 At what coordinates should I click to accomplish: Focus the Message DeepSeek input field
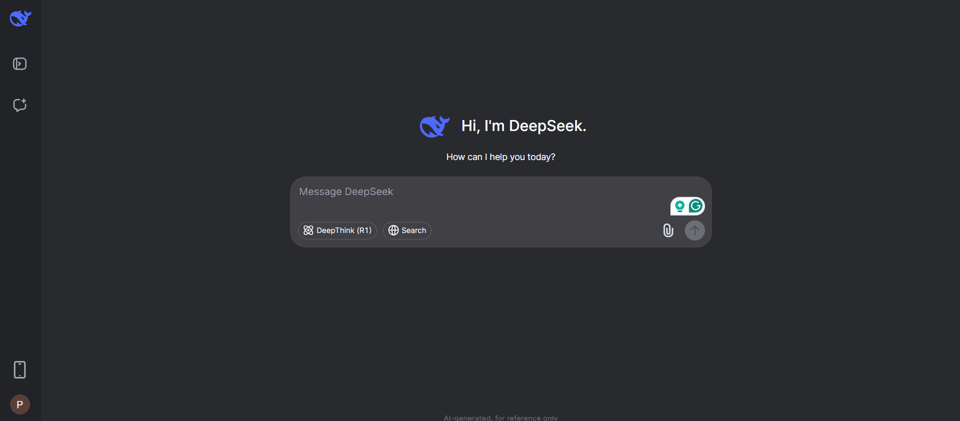tap(476, 192)
